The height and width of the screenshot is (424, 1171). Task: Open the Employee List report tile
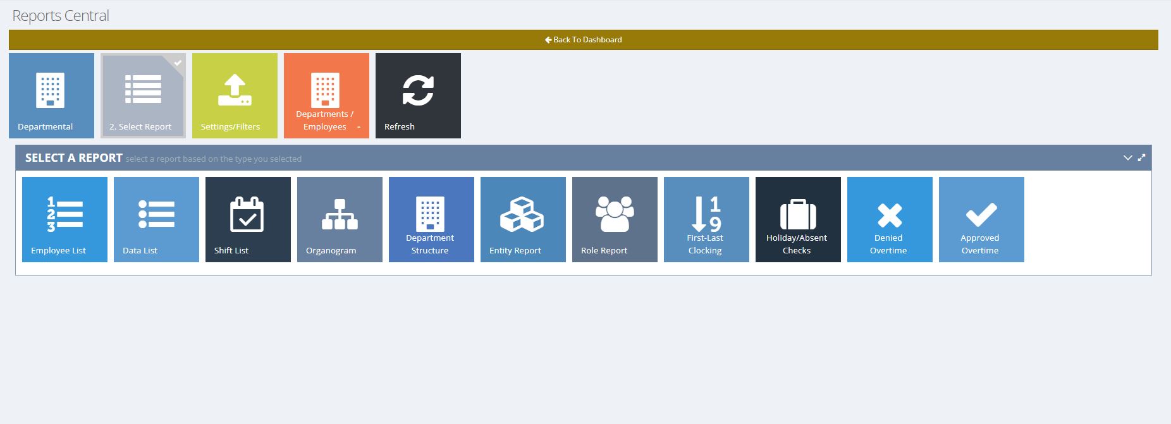(64, 219)
